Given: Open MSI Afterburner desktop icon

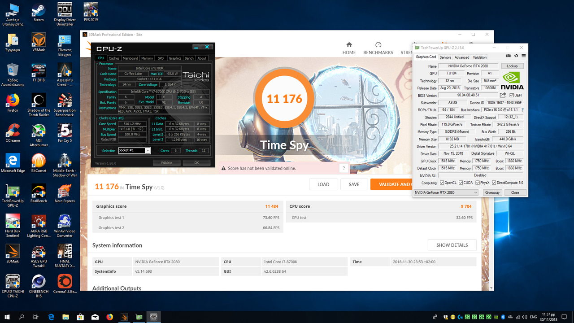Looking at the screenshot, I should 39,135.
